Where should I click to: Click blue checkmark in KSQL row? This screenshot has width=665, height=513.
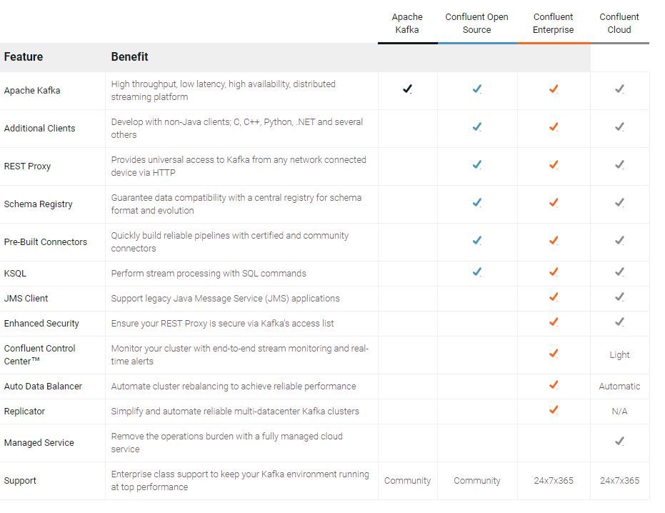(476, 272)
